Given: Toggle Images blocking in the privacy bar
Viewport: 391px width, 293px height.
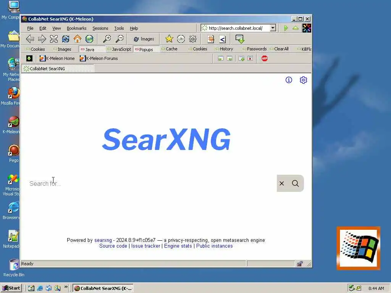Looking at the screenshot, I should point(62,49).
